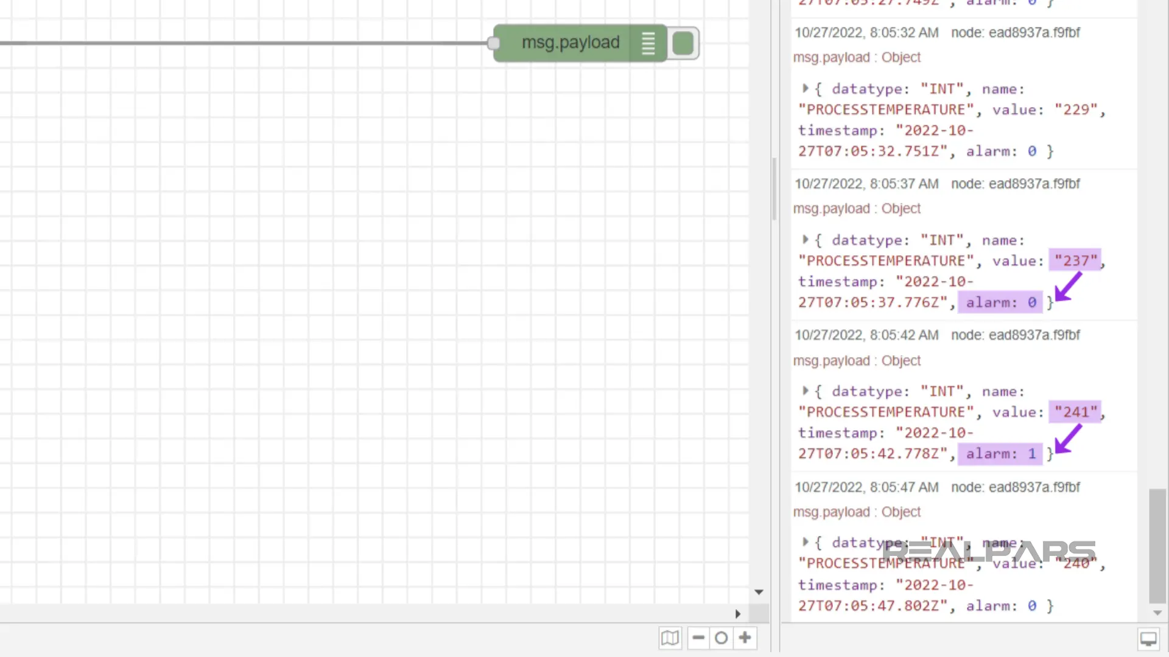Click the debug panel scroll down arrow
Viewport: 1169px width, 657px height.
point(1157,613)
